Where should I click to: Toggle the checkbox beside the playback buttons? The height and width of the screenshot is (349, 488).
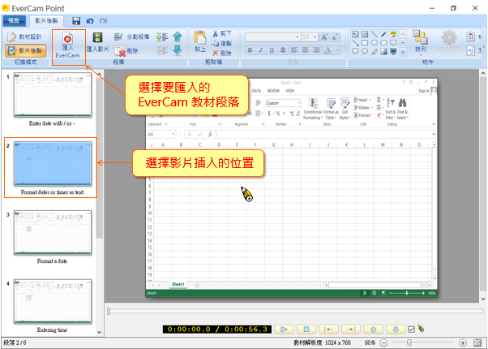[411, 329]
